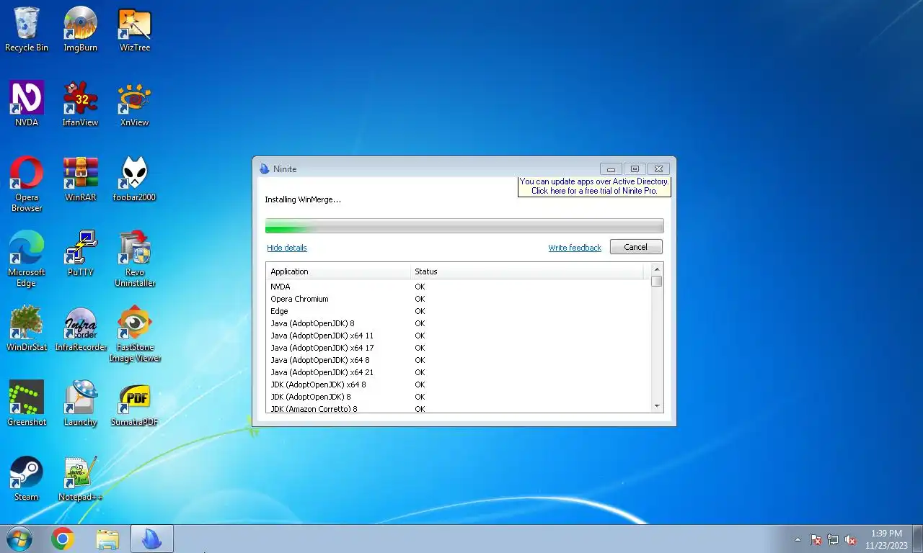923x553 pixels.
Task: Select the Opera Chromium row
Action: point(459,299)
